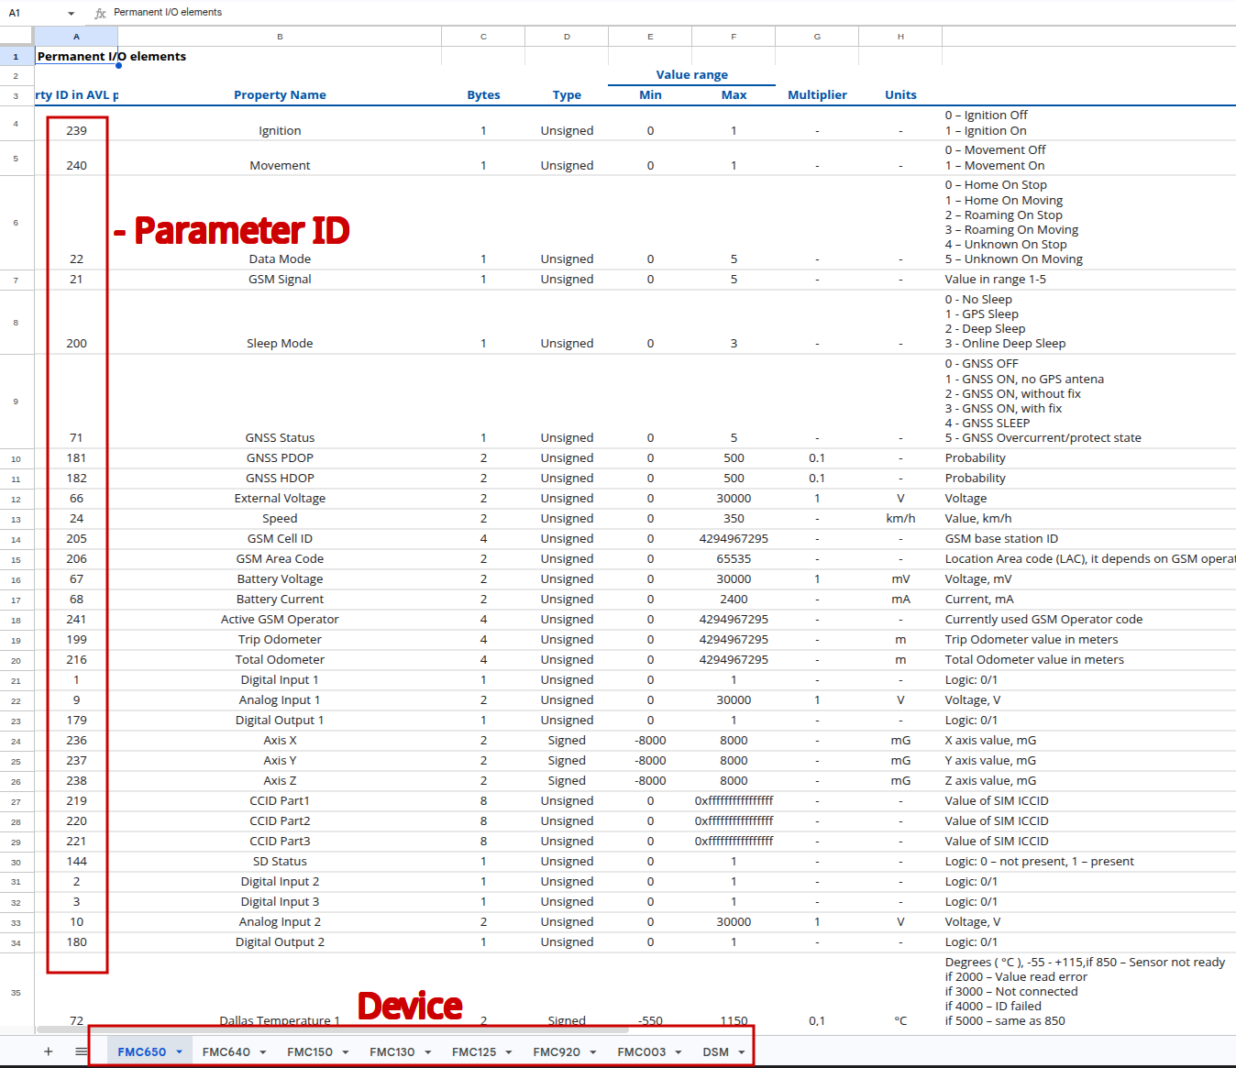This screenshot has width=1236, height=1068.
Task: Switch to the FMC650 sheet tab
Action: [x=142, y=1052]
